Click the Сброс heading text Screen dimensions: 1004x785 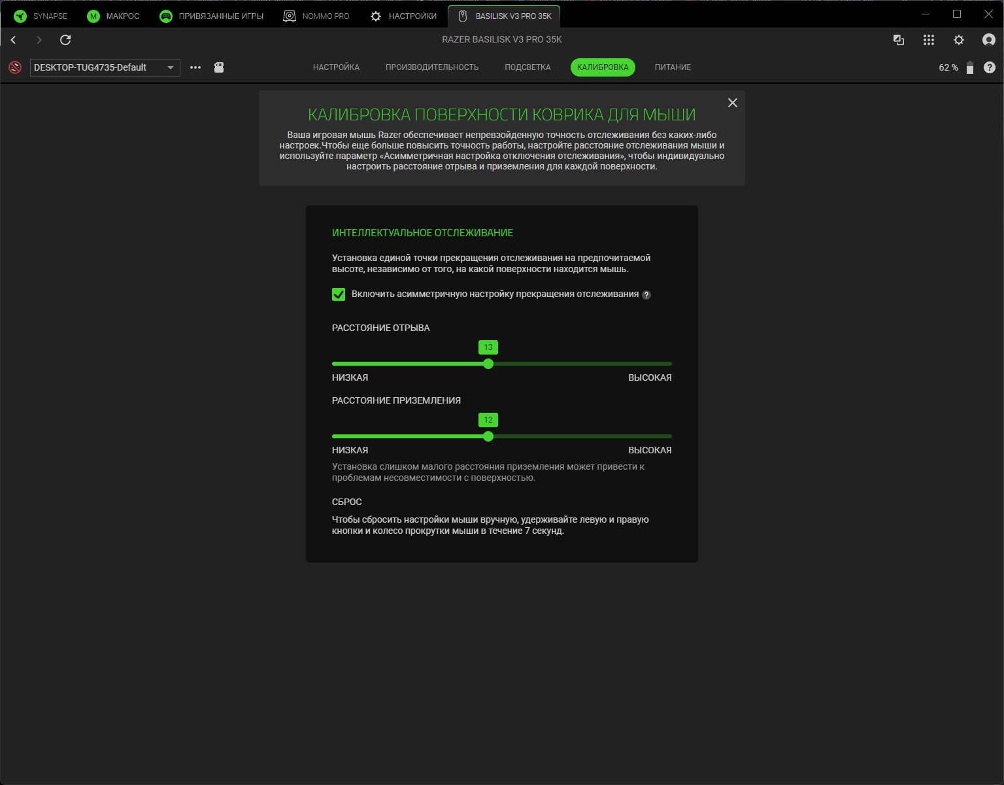tap(346, 502)
